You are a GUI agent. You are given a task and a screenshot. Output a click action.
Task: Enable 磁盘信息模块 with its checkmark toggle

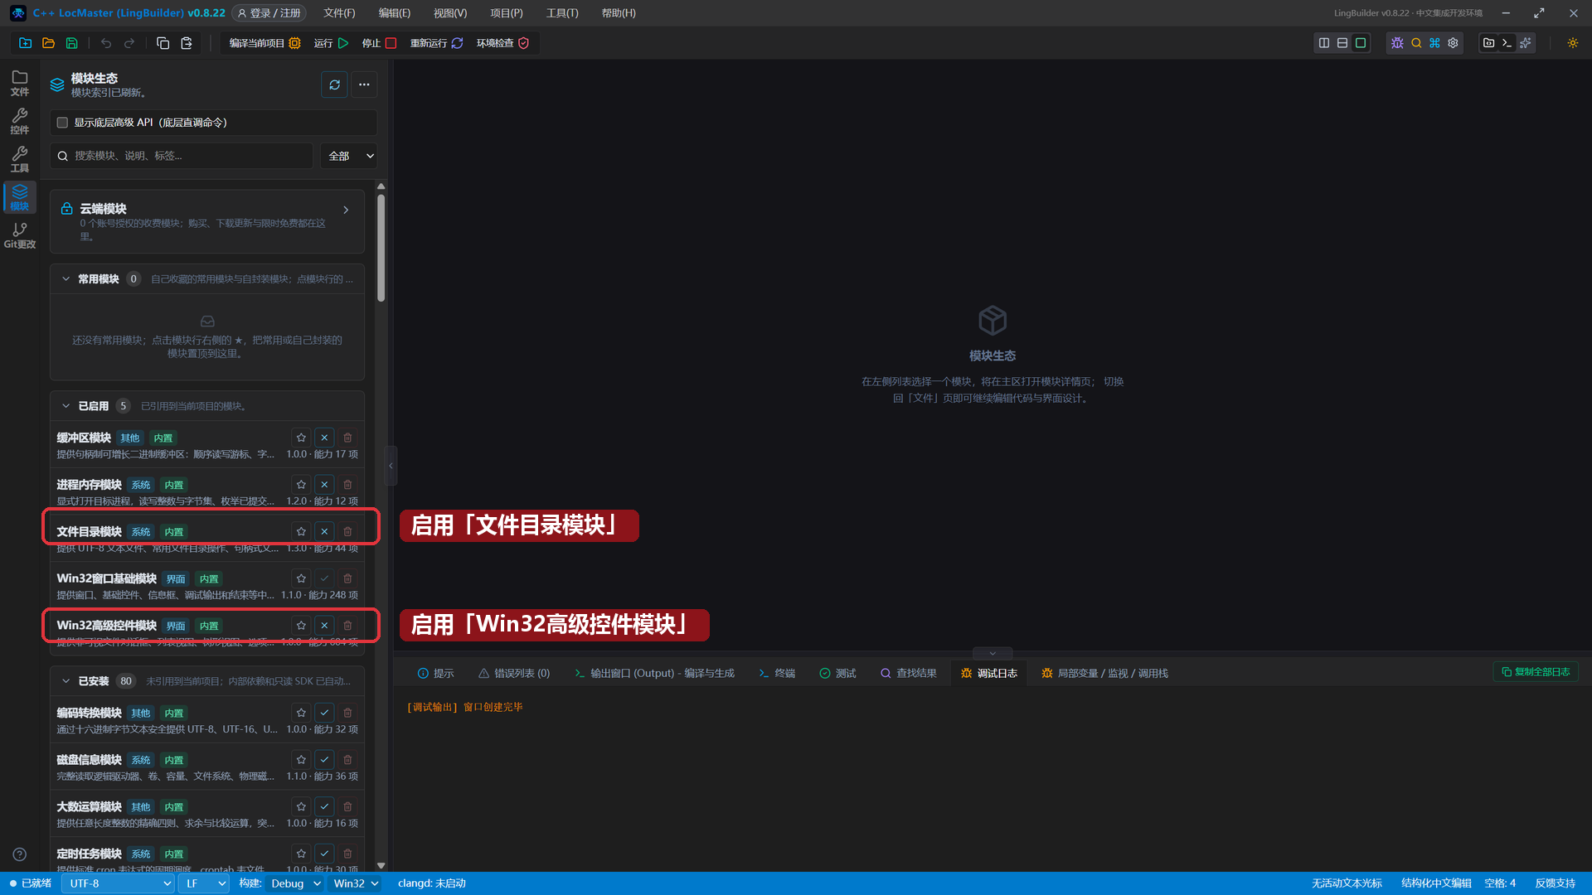click(x=324, y=760)
